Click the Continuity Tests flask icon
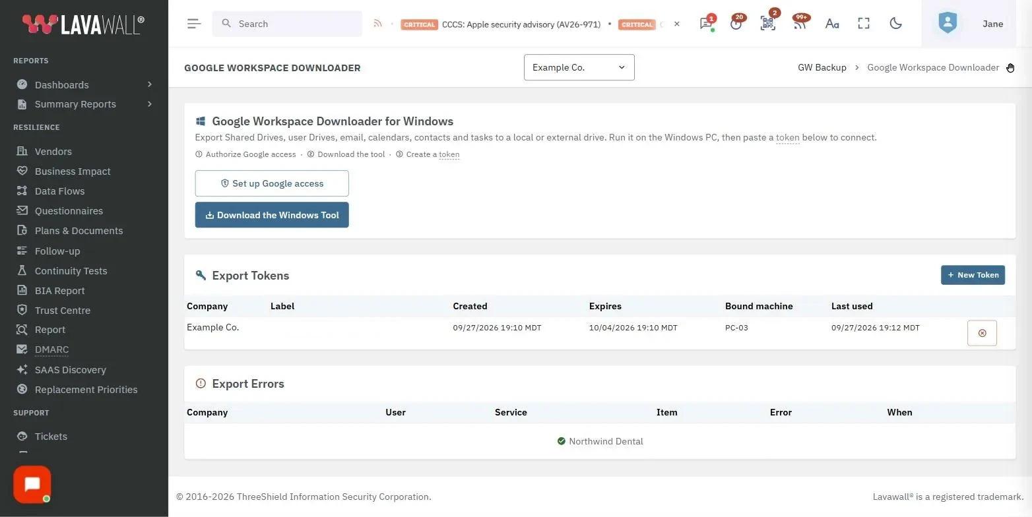 (x=22, y=270)
